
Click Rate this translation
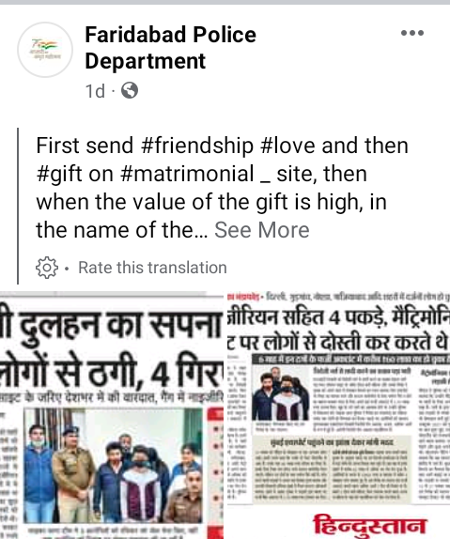point(152,268)
